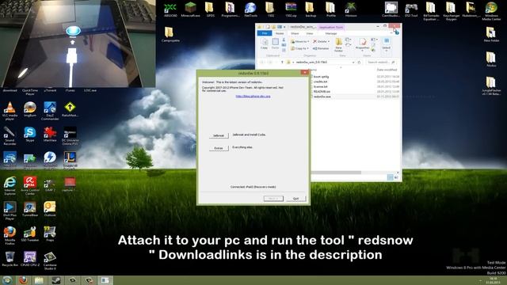Switch to the Share tab in Explorer
Image resolution: width=507 pixels, height=285 pixels.
tap(295, 33)
